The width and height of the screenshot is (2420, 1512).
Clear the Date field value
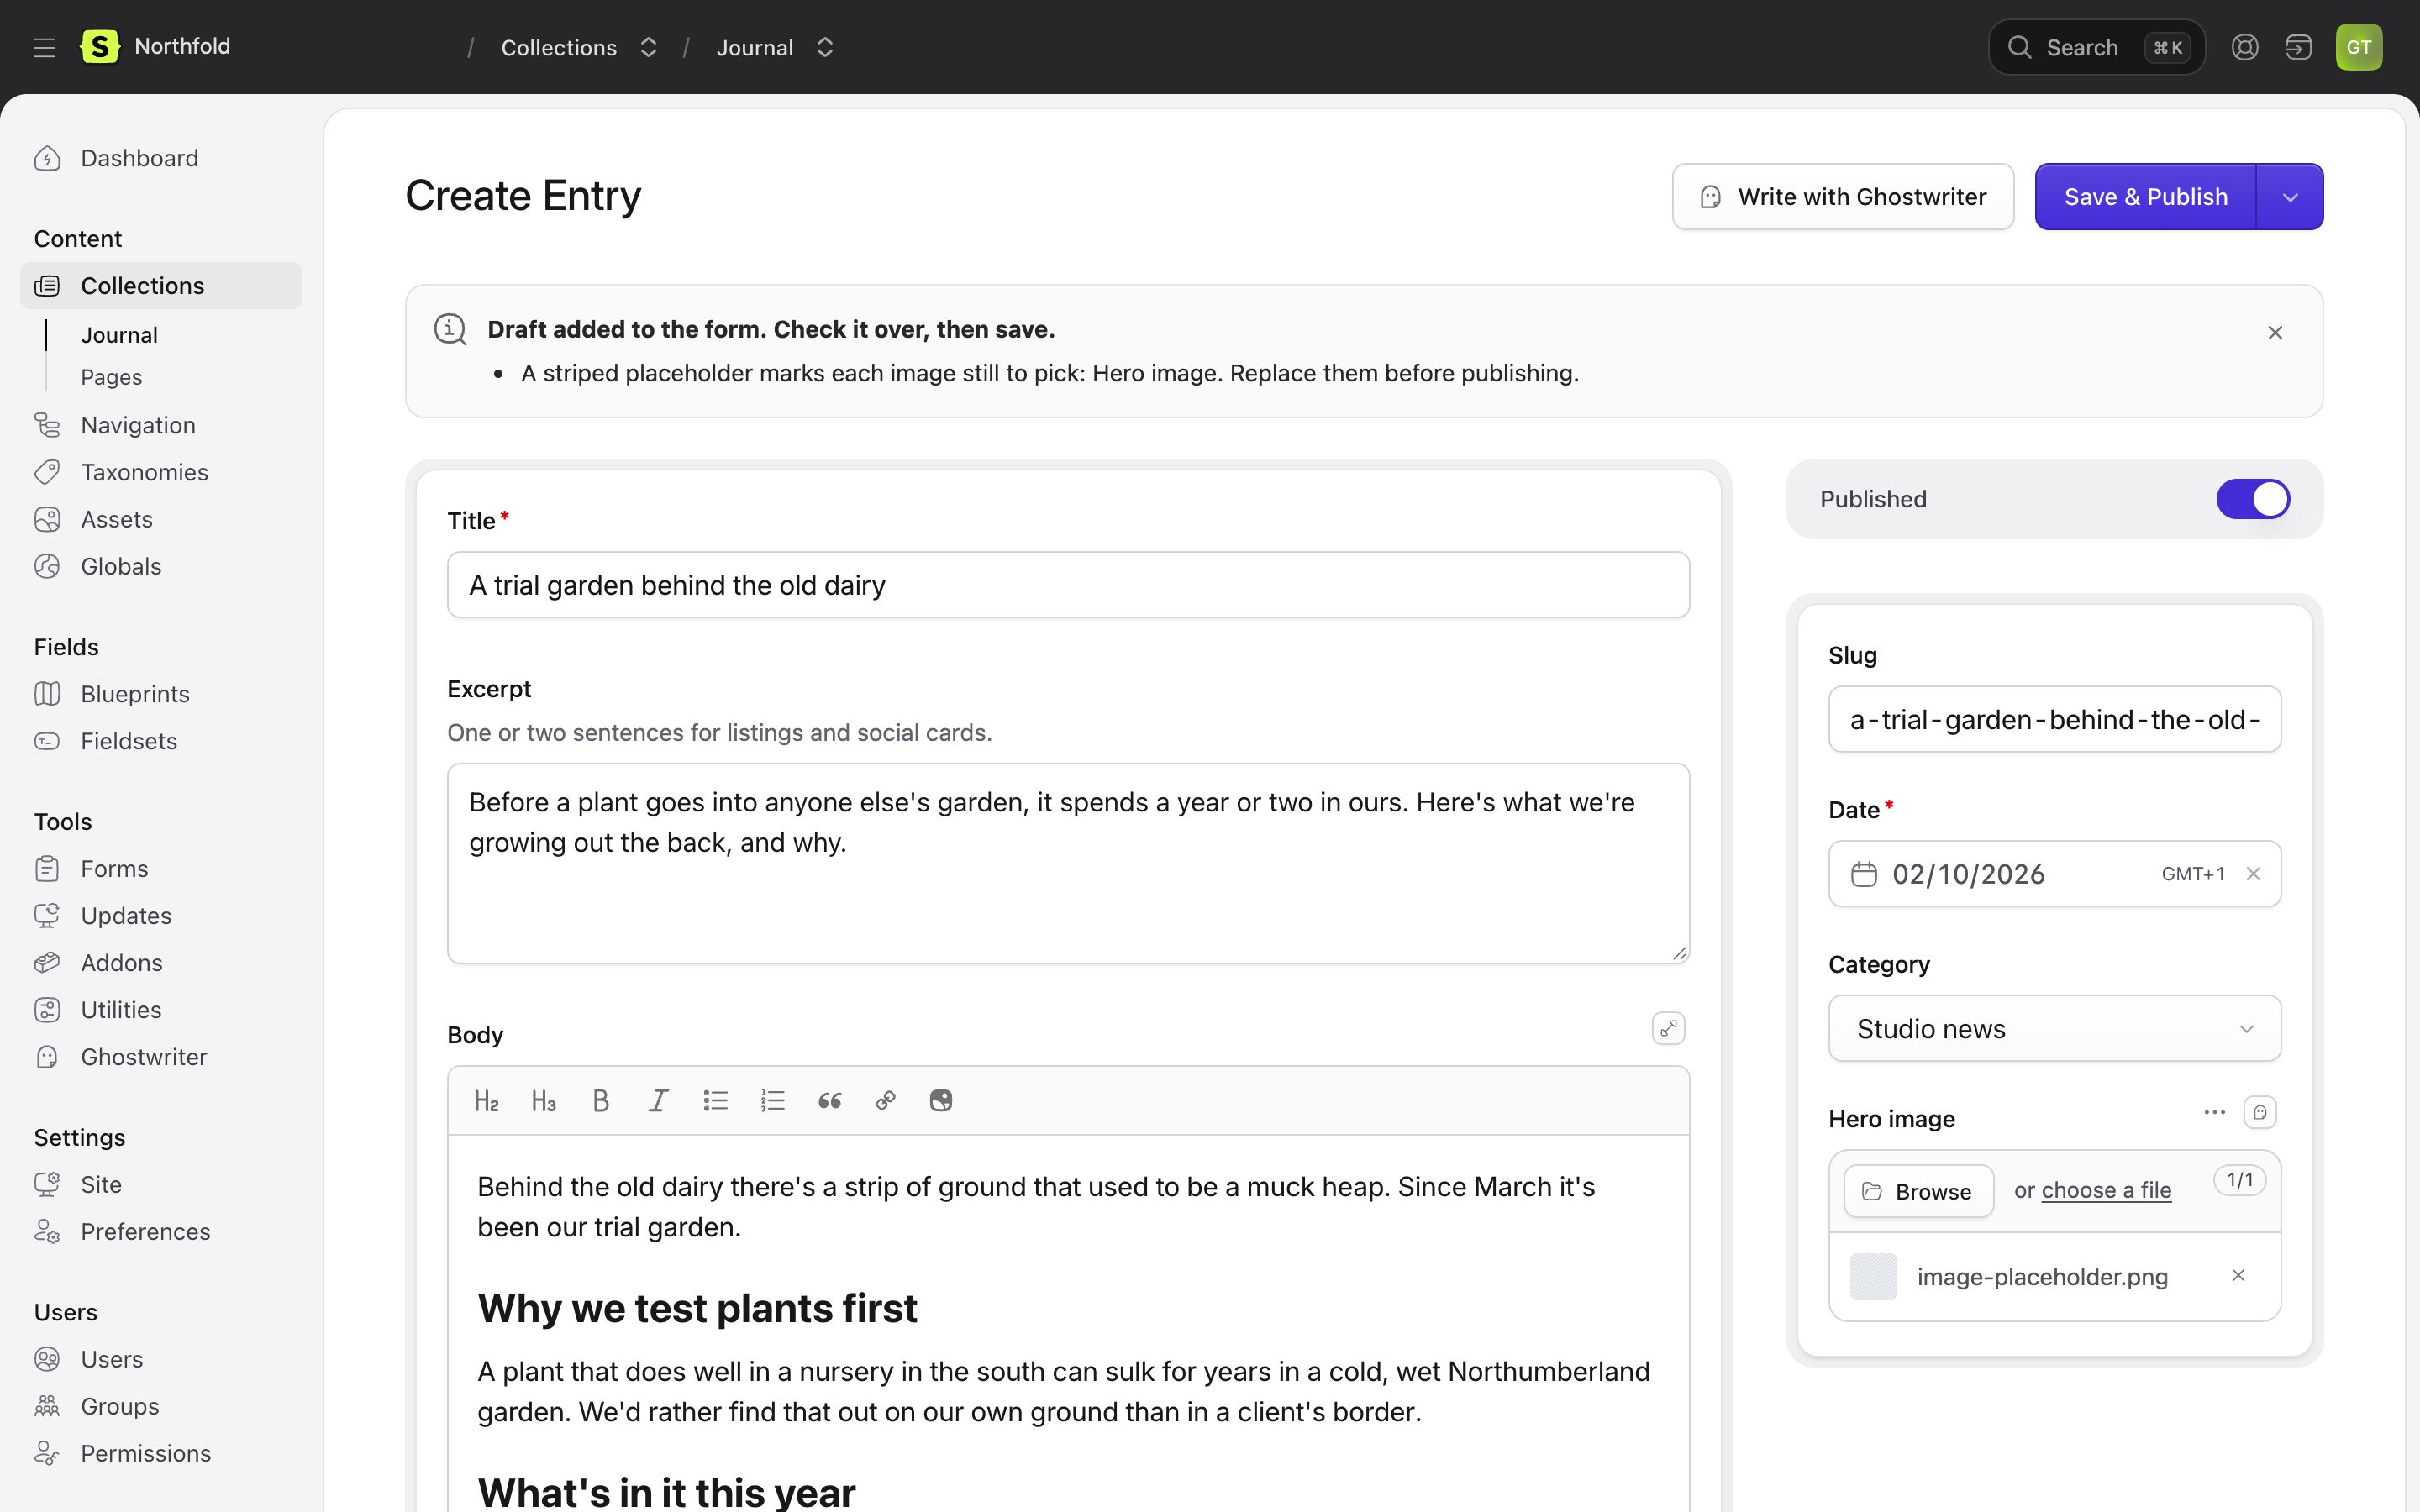(x=2253, y=874)
